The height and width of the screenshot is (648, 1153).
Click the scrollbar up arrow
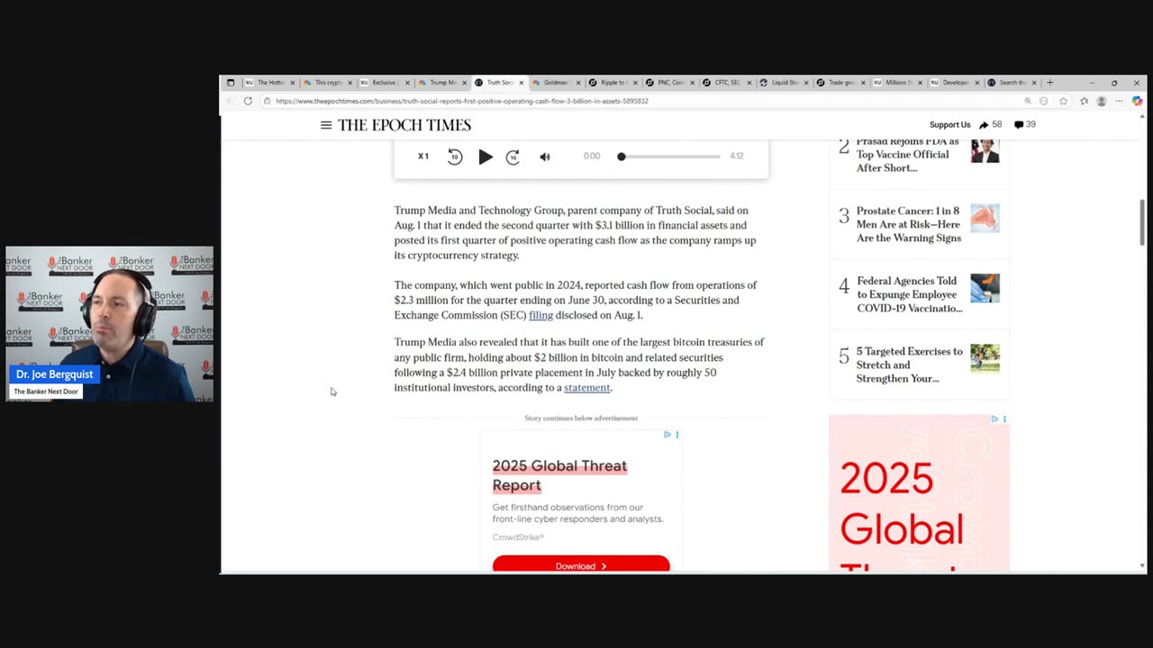(1142, 117)
